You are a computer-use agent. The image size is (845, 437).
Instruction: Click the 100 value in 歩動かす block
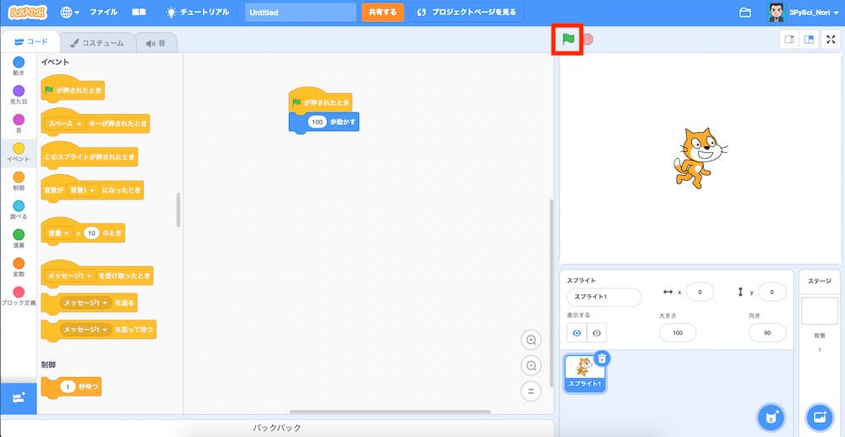pos(318,123)
